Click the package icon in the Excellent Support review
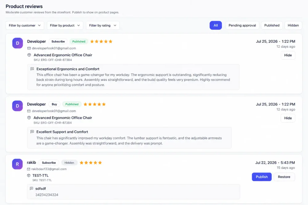 [x=29, y=118]
